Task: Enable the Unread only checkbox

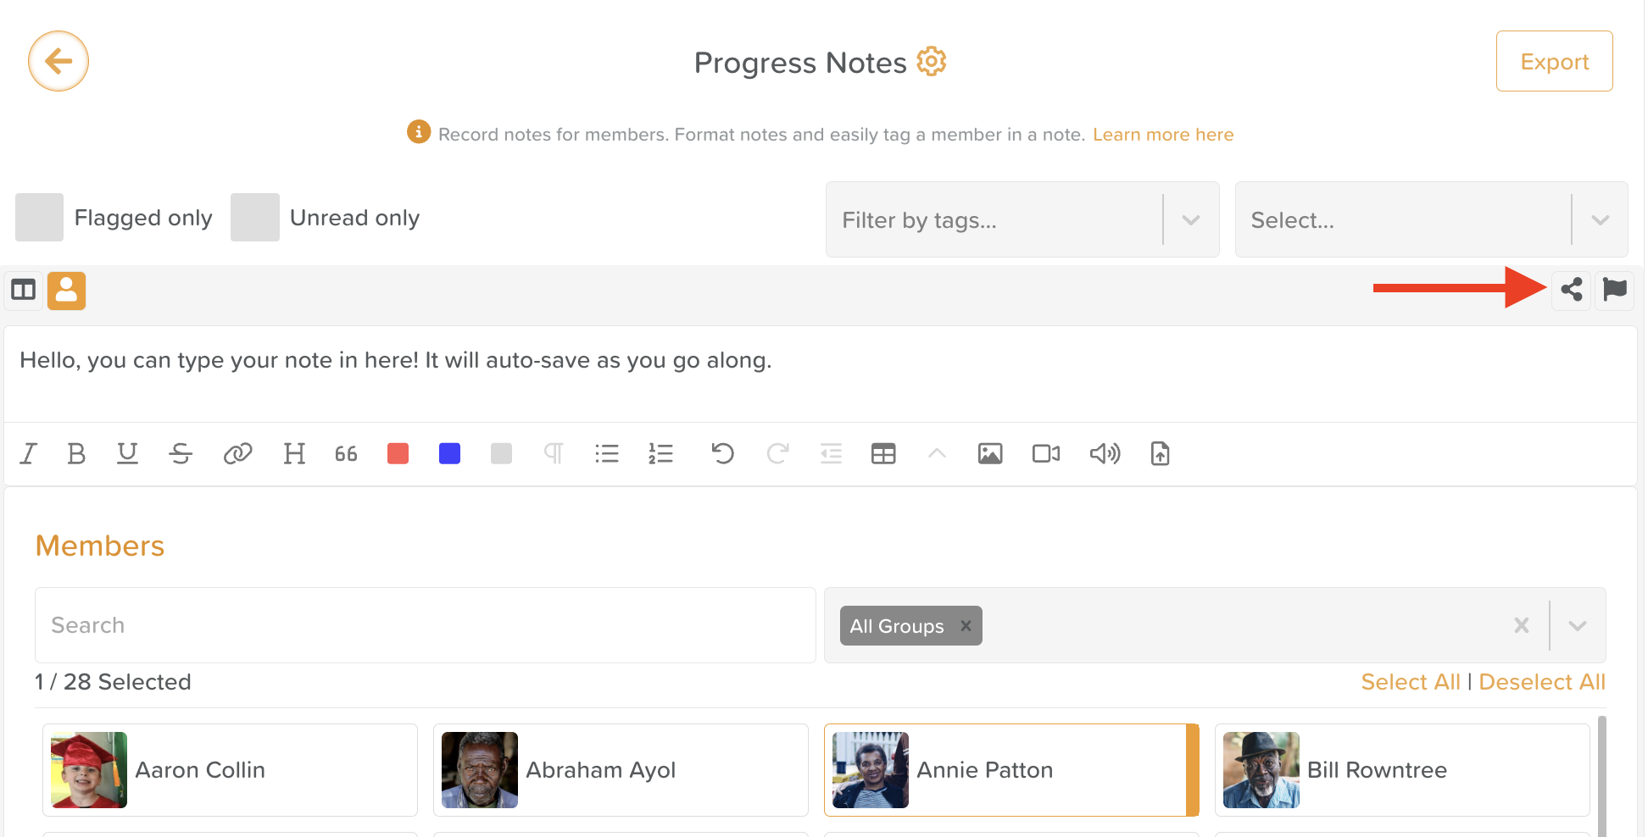Action: 254,218
